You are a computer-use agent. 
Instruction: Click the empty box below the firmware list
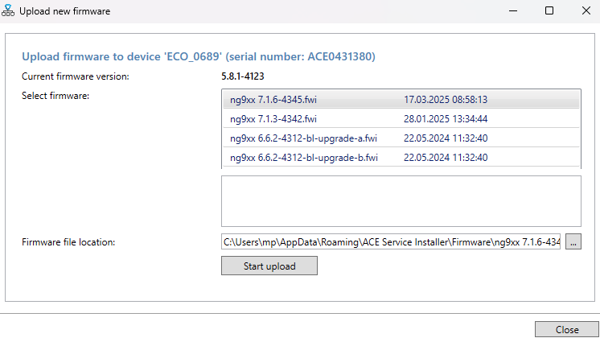pyautogui.click(x=401, y=201)
